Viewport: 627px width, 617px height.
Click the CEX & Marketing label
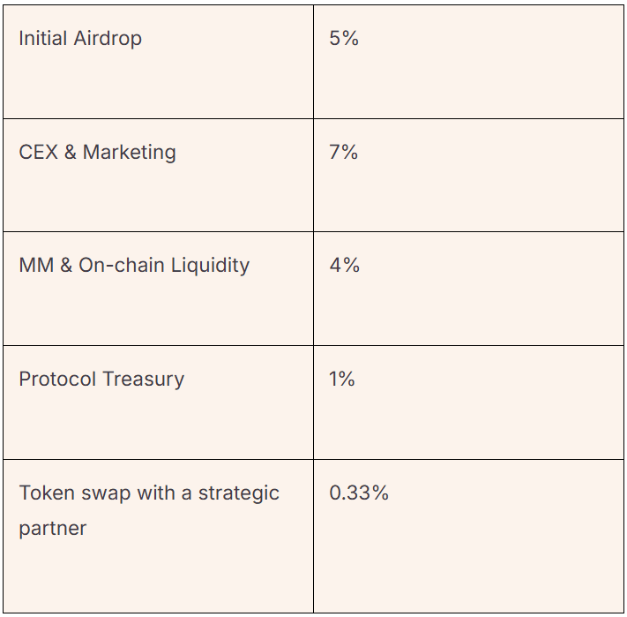97,153
